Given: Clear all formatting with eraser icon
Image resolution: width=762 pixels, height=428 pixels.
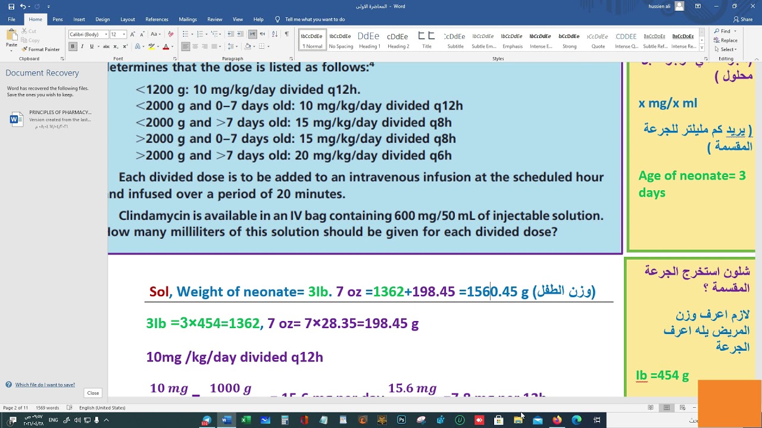Looking at the screenshot, I should point(171,34).
